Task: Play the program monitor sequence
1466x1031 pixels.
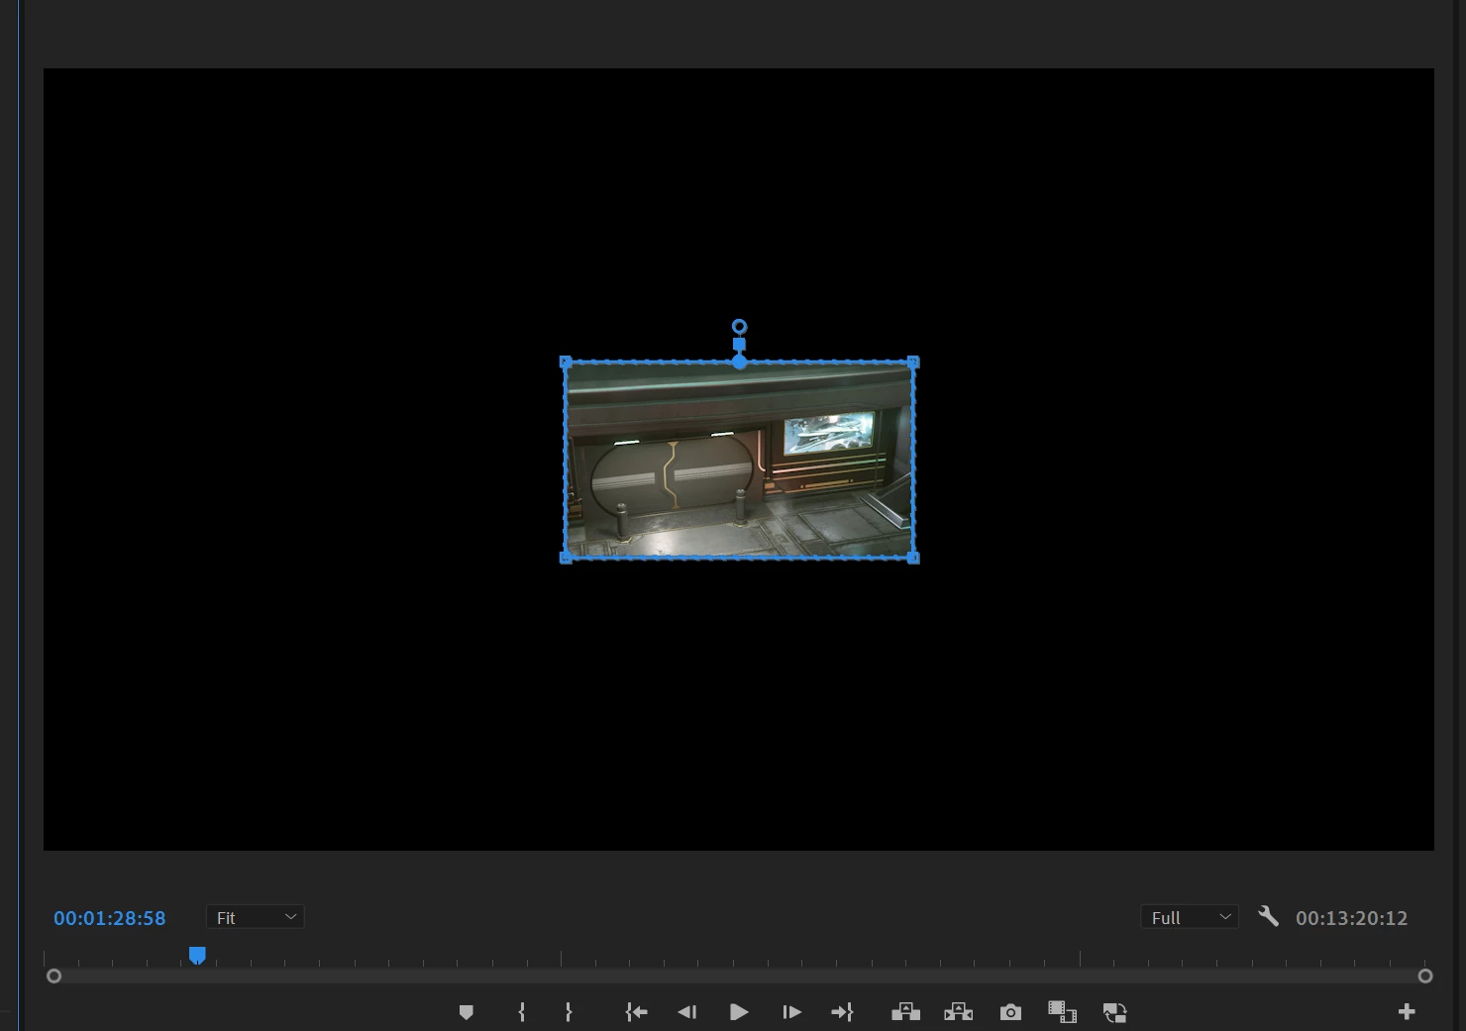Action: pyautogui.click(x=739, y=1012)
